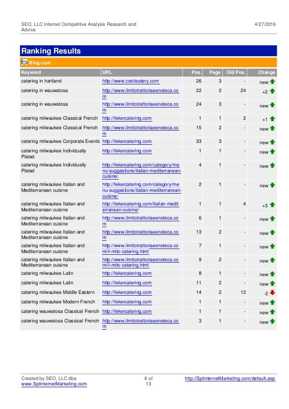Click the position value 33
The height and width of the screenshot is (409, 289).
[198, 141]
